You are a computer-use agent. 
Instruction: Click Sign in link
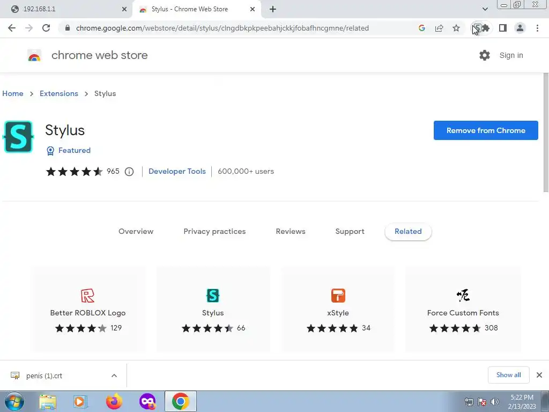(511, 55)
